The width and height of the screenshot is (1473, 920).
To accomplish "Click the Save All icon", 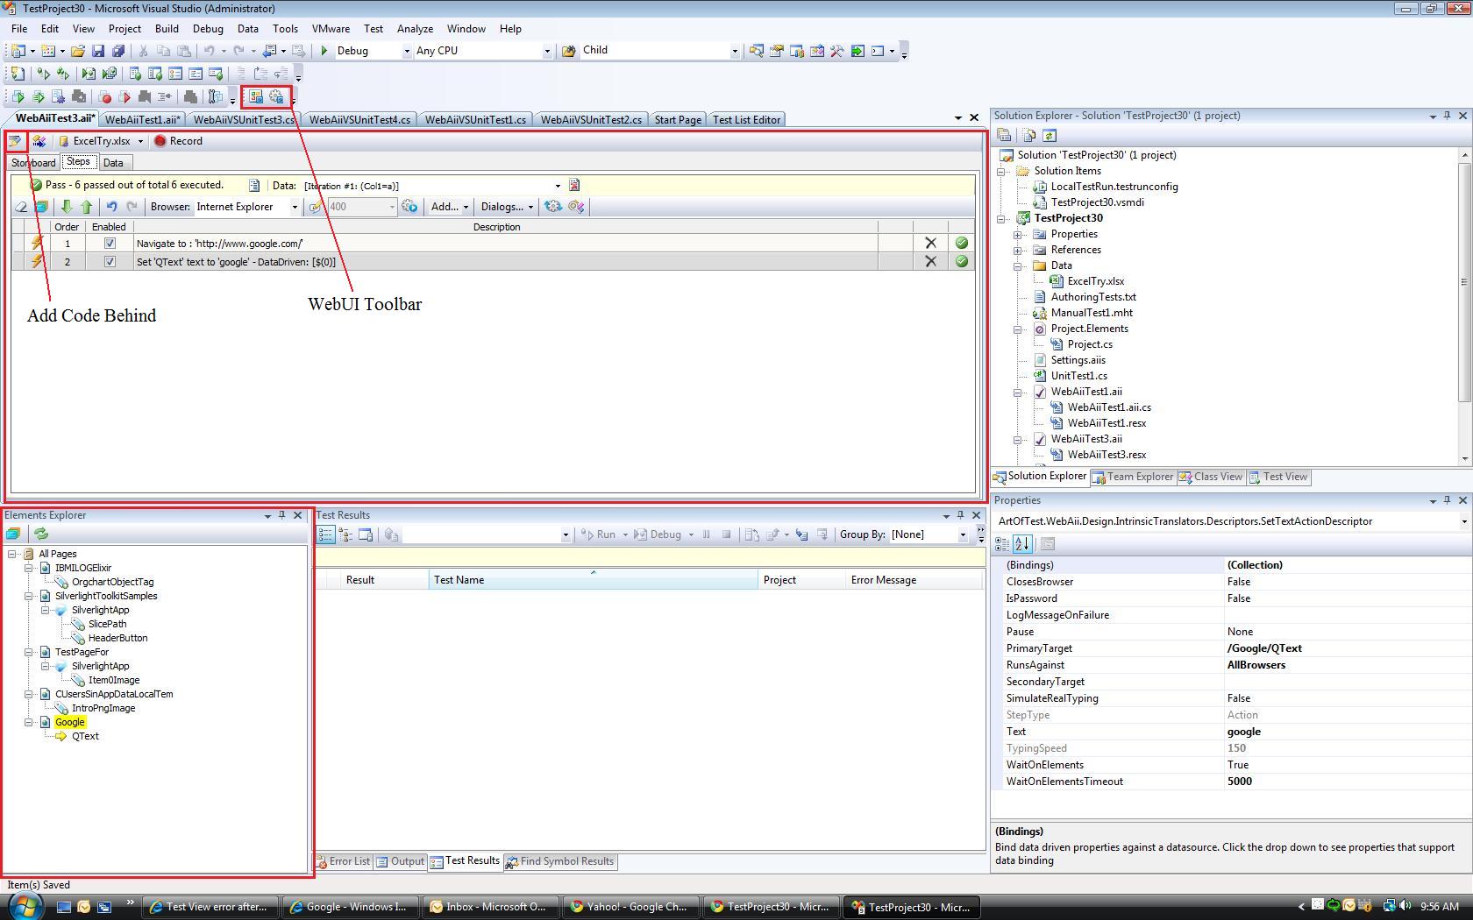I will click(x=117, y=51).
